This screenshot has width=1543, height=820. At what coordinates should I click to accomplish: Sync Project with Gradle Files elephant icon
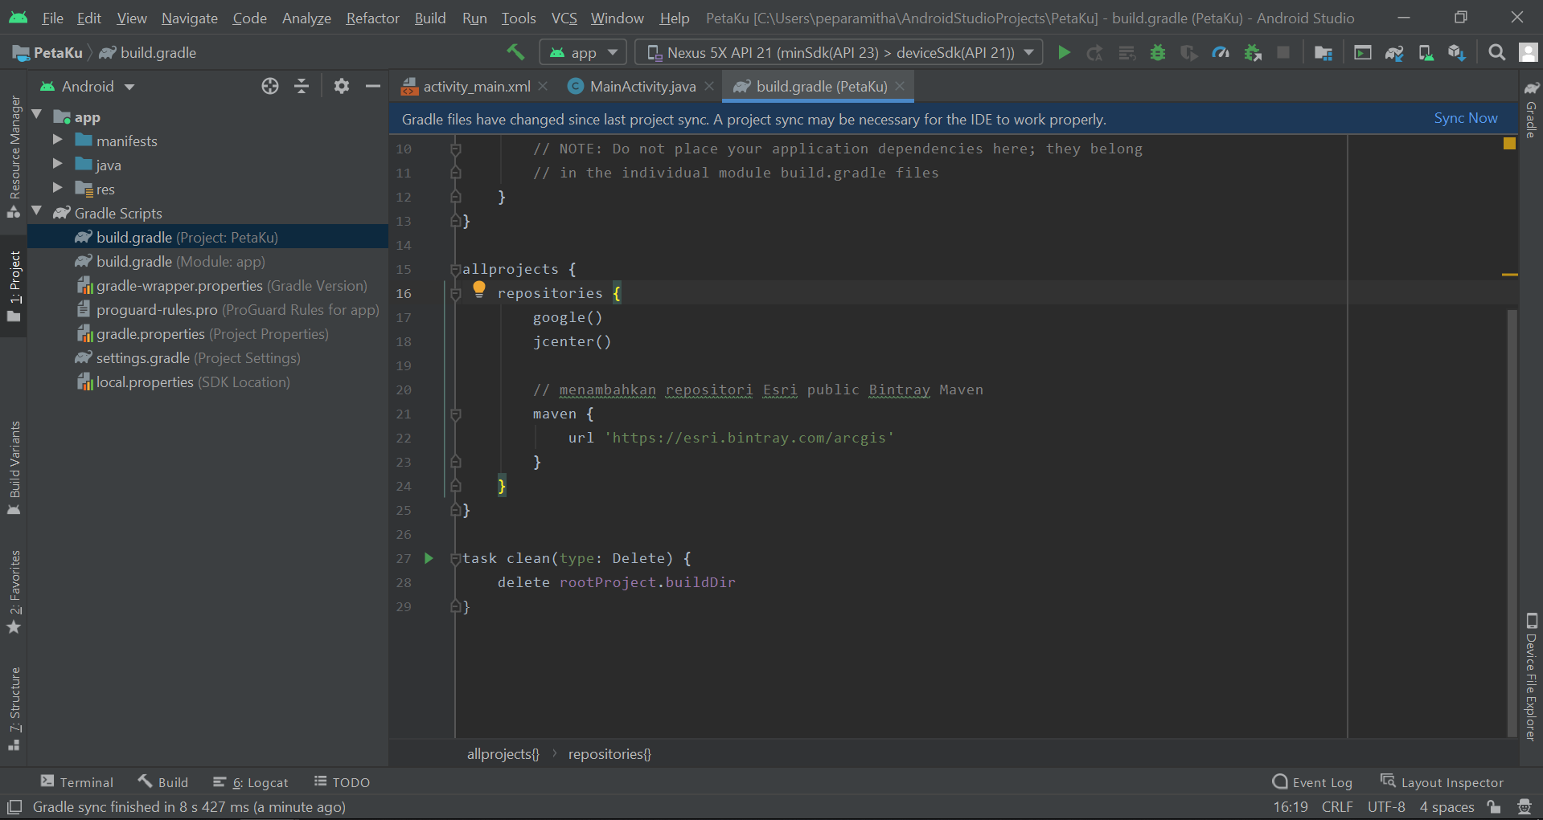tap(1394, 53)
